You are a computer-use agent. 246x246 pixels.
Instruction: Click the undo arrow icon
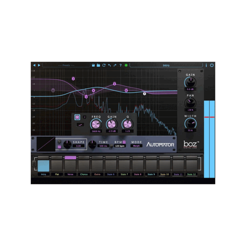point(109,65)
